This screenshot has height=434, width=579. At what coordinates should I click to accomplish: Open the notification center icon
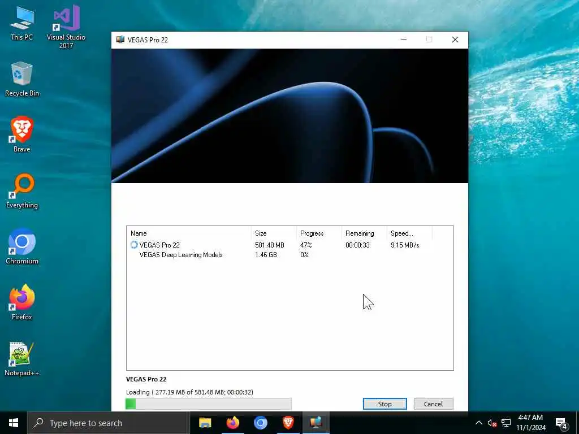point(561,423)
